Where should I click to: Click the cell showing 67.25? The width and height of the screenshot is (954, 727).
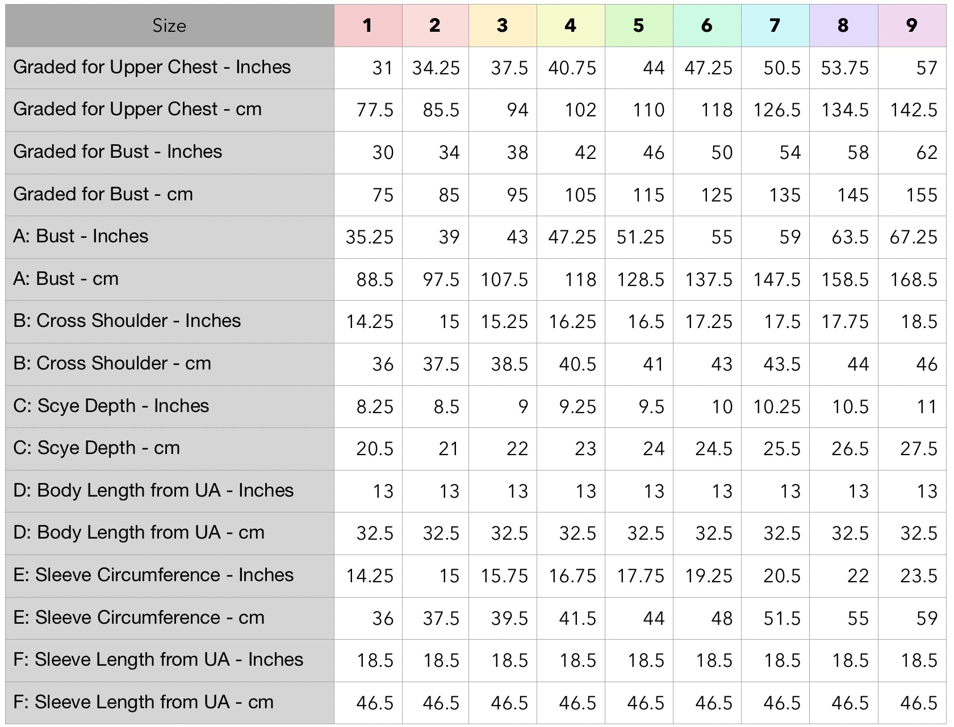click(913, 237)
